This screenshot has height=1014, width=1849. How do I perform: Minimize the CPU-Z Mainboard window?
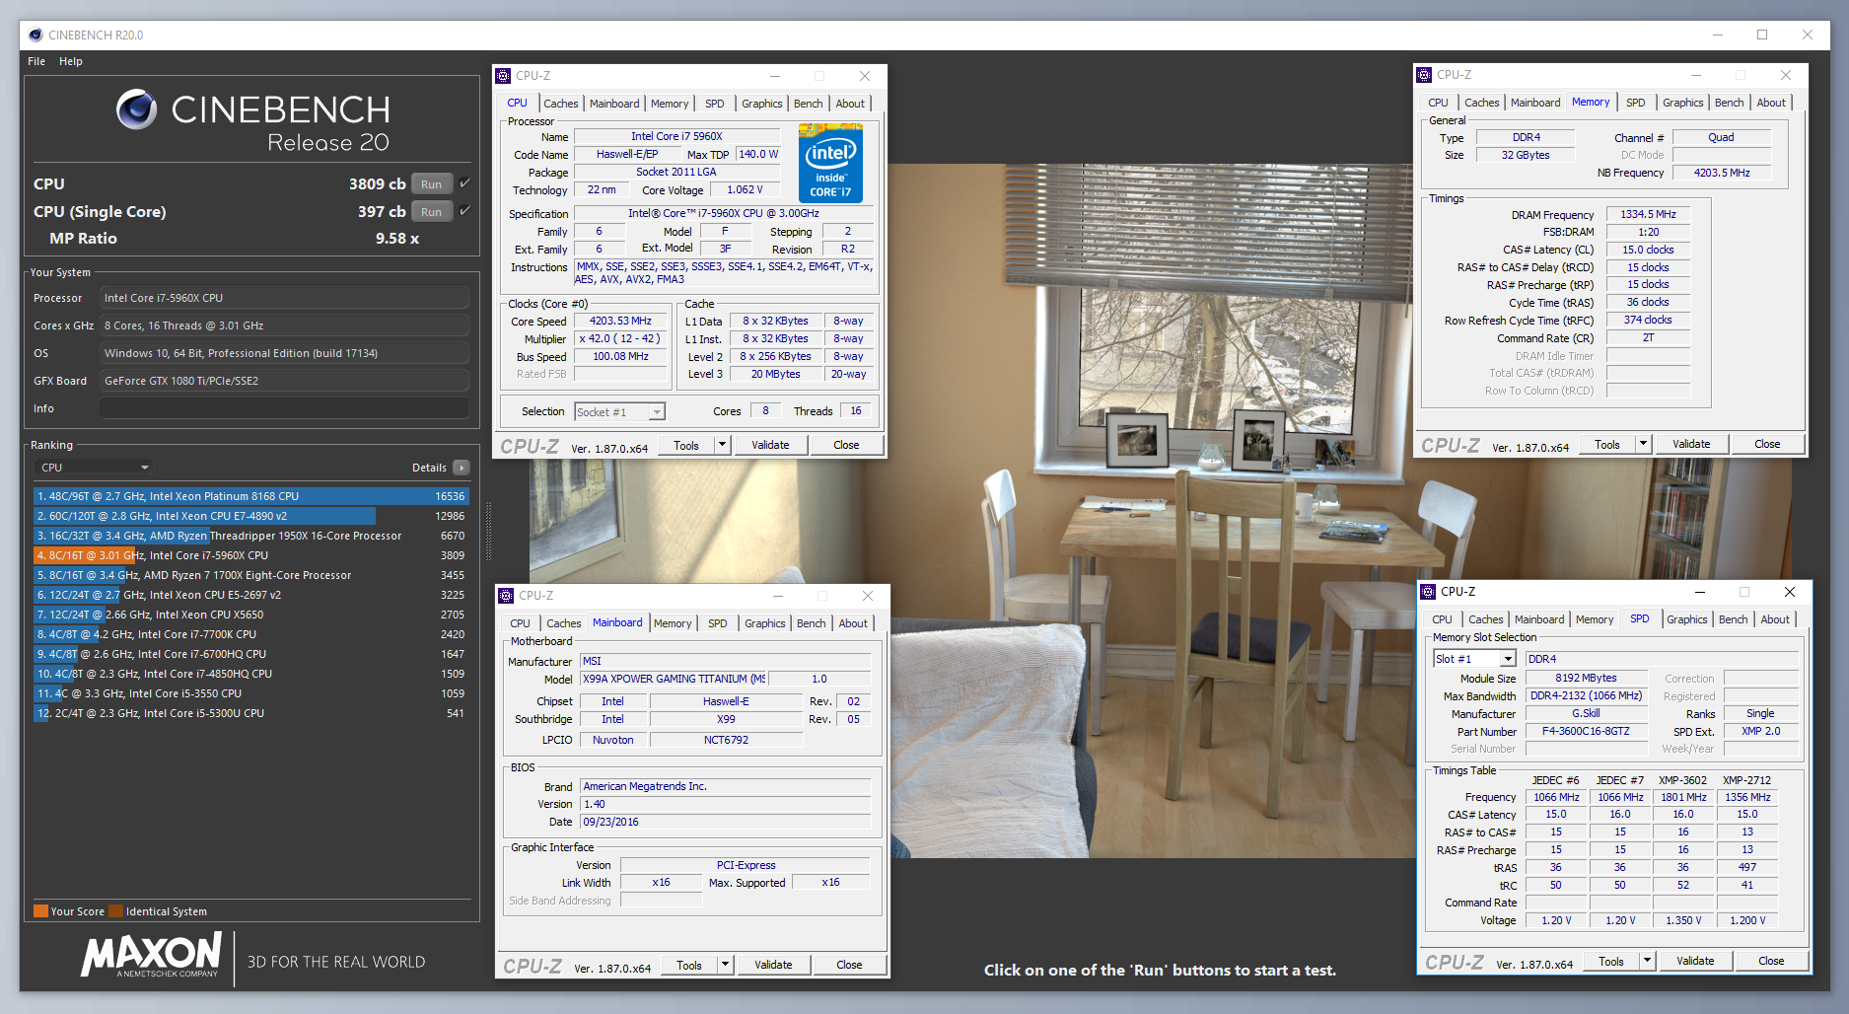(778, 596)
